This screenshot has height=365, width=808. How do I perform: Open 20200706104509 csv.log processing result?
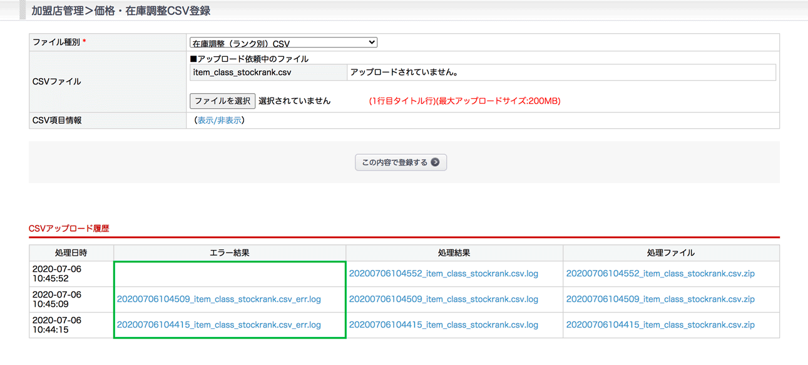[x=443, y=299]
